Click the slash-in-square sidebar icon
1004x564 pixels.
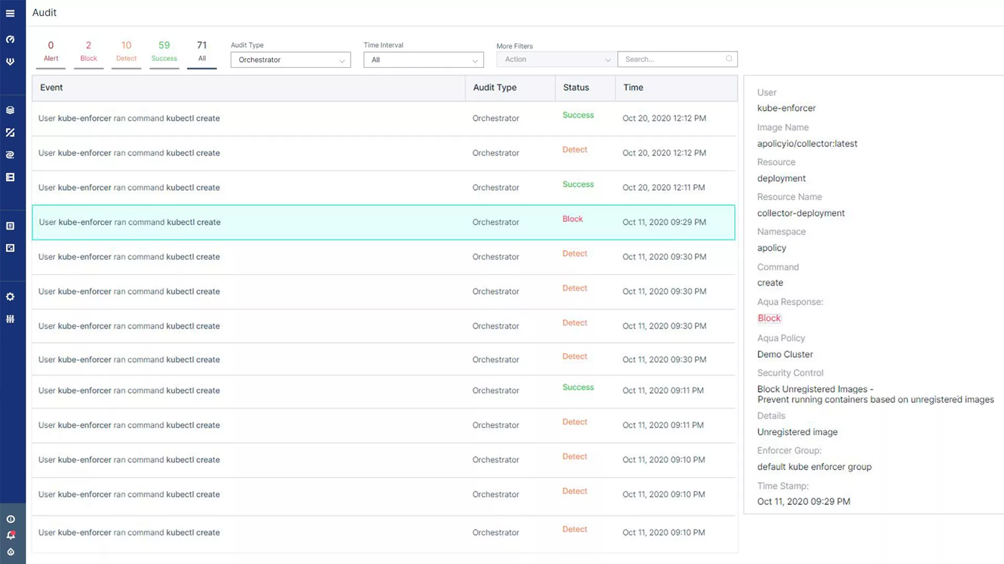point(10,133)
